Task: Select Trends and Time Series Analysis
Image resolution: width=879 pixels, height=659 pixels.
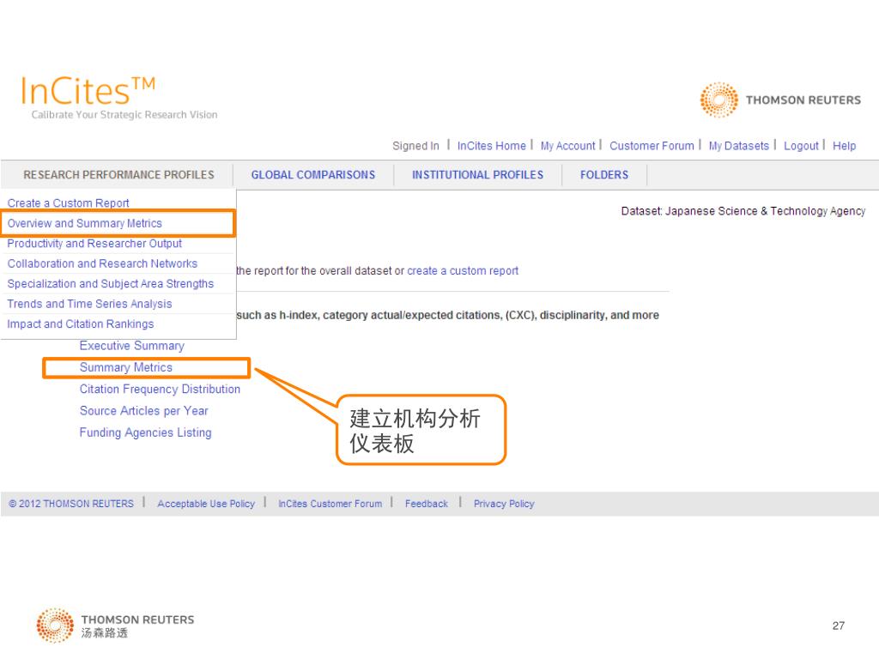Action: (89, 304)
